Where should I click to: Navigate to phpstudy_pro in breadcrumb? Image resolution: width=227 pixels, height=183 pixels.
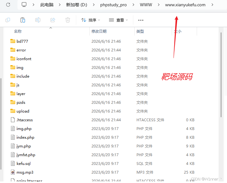point(113,5)
